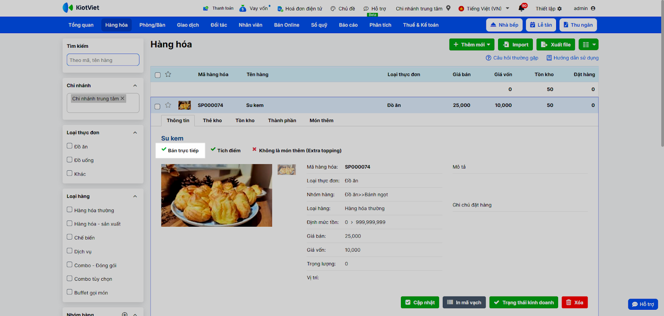664x316 pixels.
Task: Open Thiết lập settings gear
Action: tap(559, 9)
